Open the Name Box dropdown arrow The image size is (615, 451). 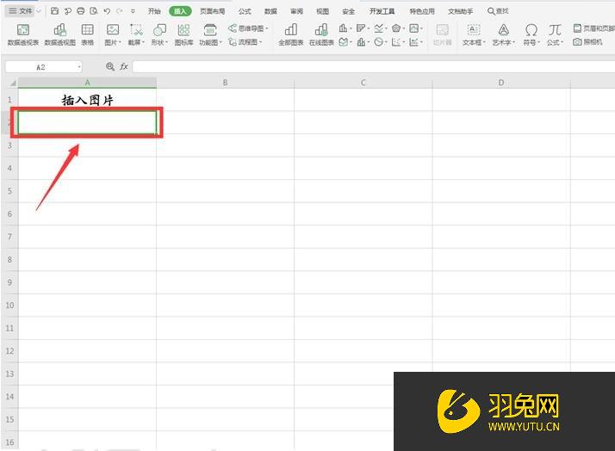79,67
